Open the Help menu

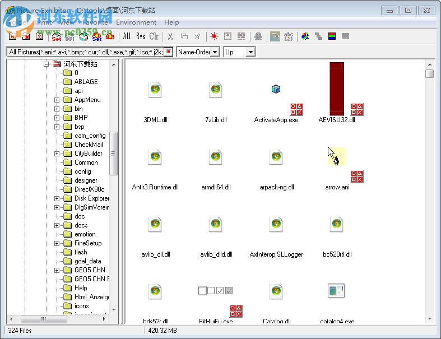pyautogui.click(x=171, y=22)
